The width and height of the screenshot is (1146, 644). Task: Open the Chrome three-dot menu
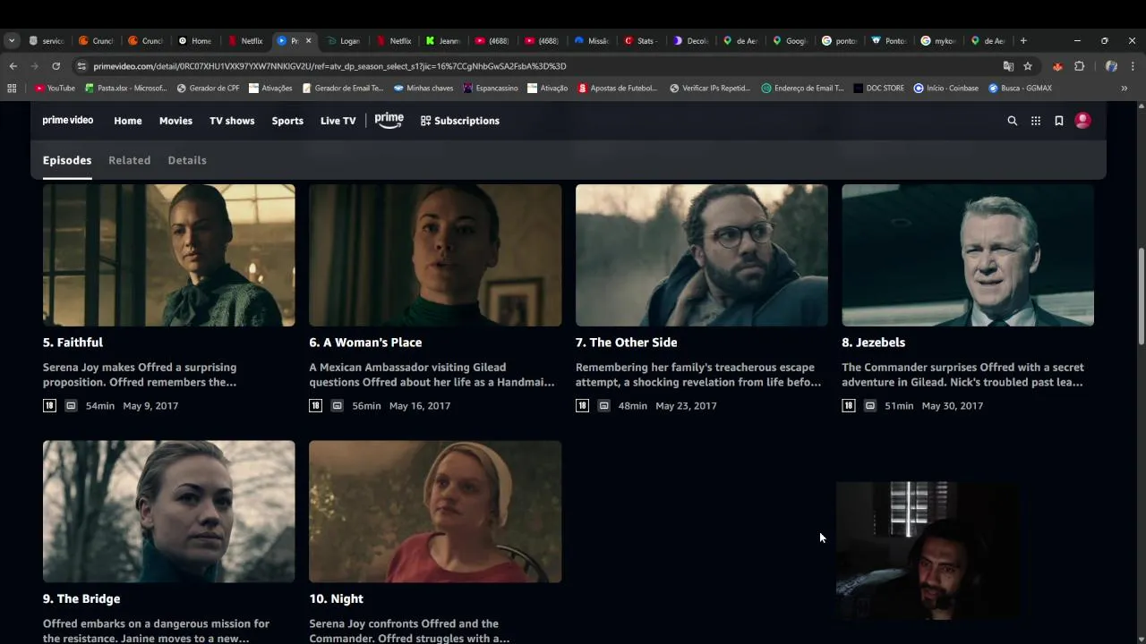coord(1133,66)
